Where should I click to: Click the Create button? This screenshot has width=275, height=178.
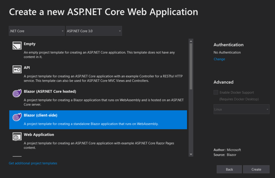tap(256, 169)
